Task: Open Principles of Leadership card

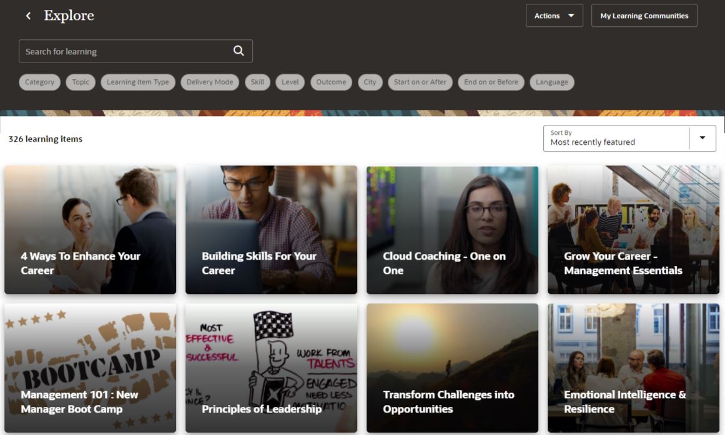Action: (x=272, y=368)
